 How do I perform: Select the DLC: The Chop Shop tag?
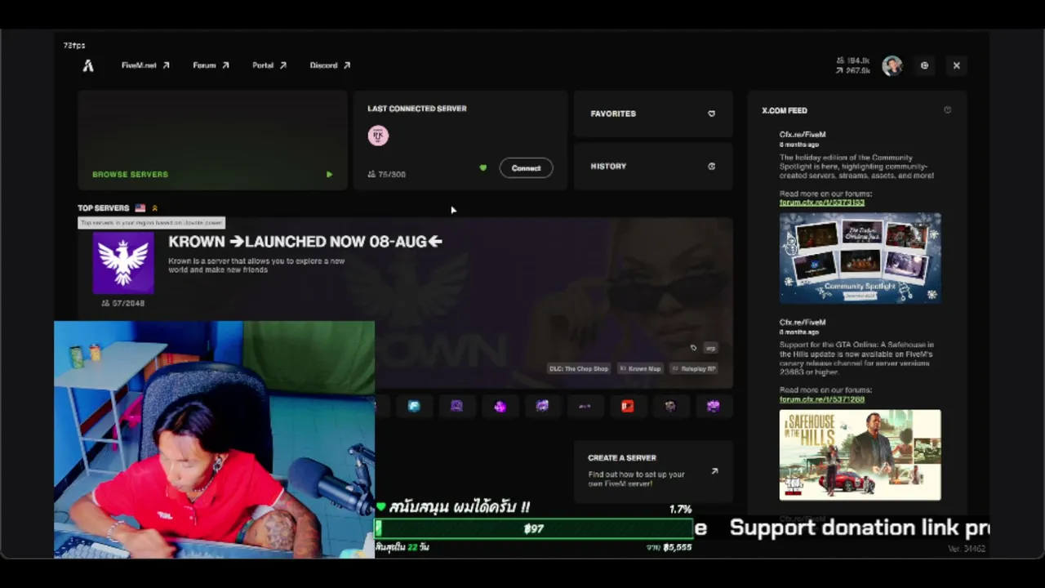[579, 368]
